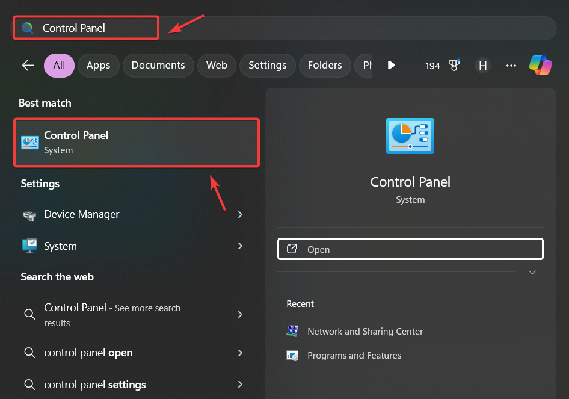Expand chevron for 'control panel open'
This screenshot has height=399, width=569.
point(240,353)
